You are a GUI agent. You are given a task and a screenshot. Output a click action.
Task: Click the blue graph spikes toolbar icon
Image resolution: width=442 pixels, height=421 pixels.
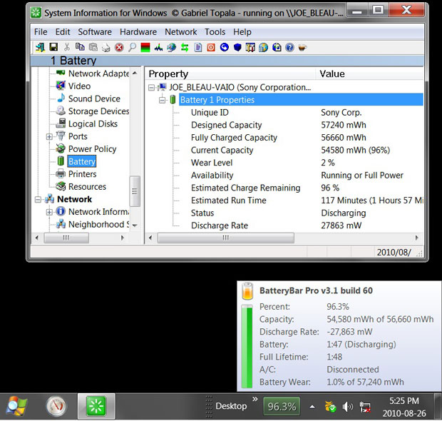click(x=158, y=47)
